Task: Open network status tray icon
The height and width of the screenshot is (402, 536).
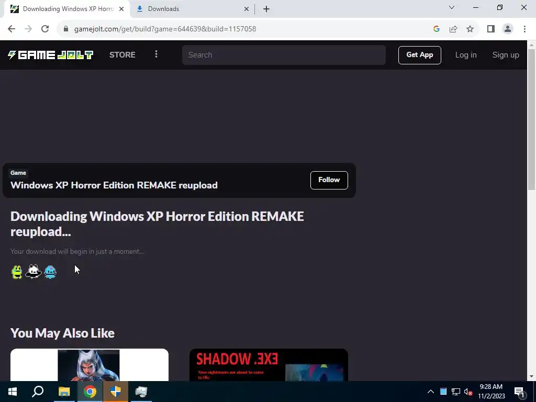Action: pos(456,392)
